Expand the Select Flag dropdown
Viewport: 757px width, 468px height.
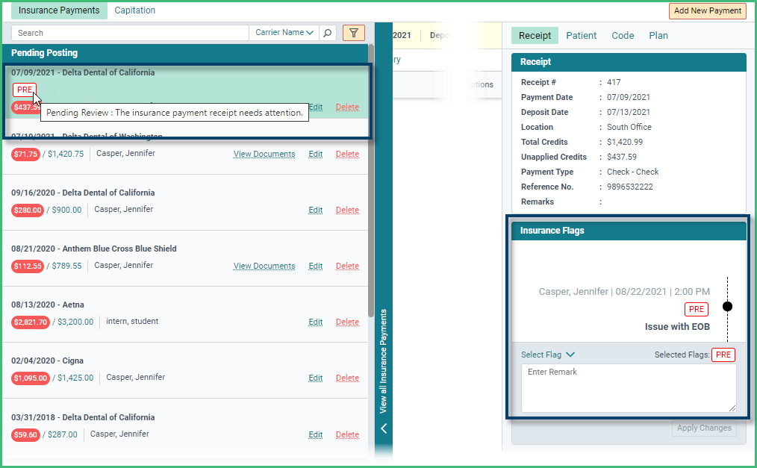pos(548,355)
